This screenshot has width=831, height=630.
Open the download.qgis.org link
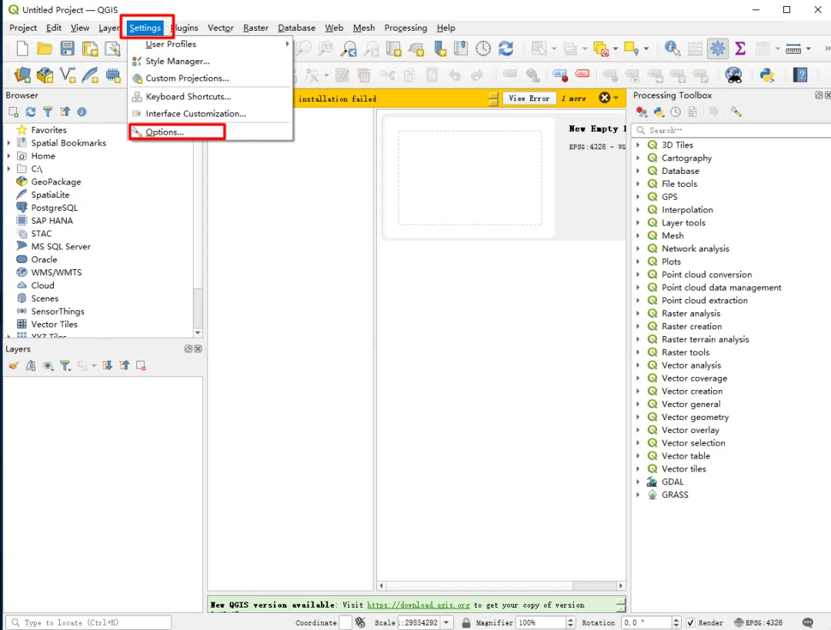[418, 605]
